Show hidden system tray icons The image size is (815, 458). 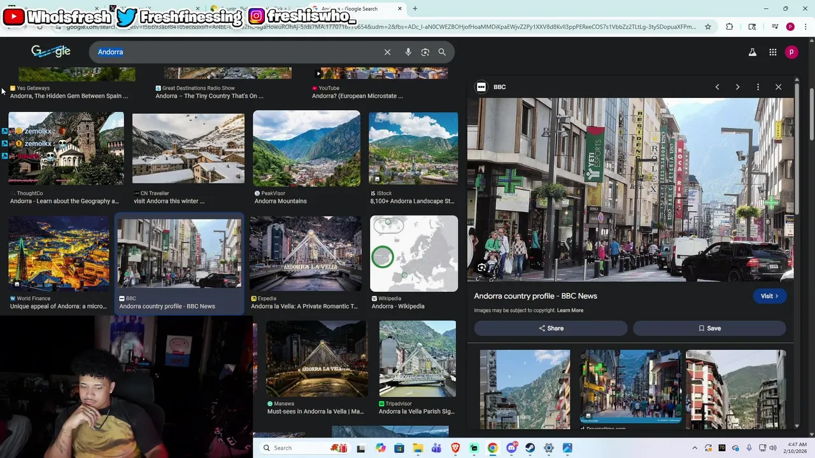pos(695,448)
